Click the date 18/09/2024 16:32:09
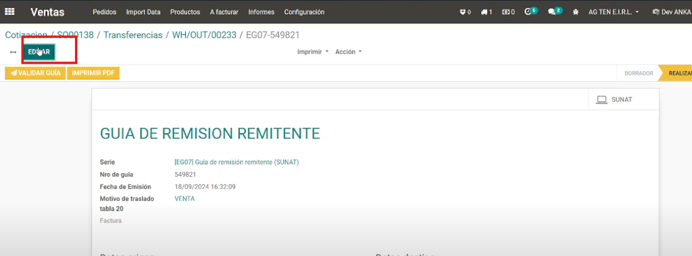This screenshot has width=692, height=256. pyautogui.click(x=205, y=187)
